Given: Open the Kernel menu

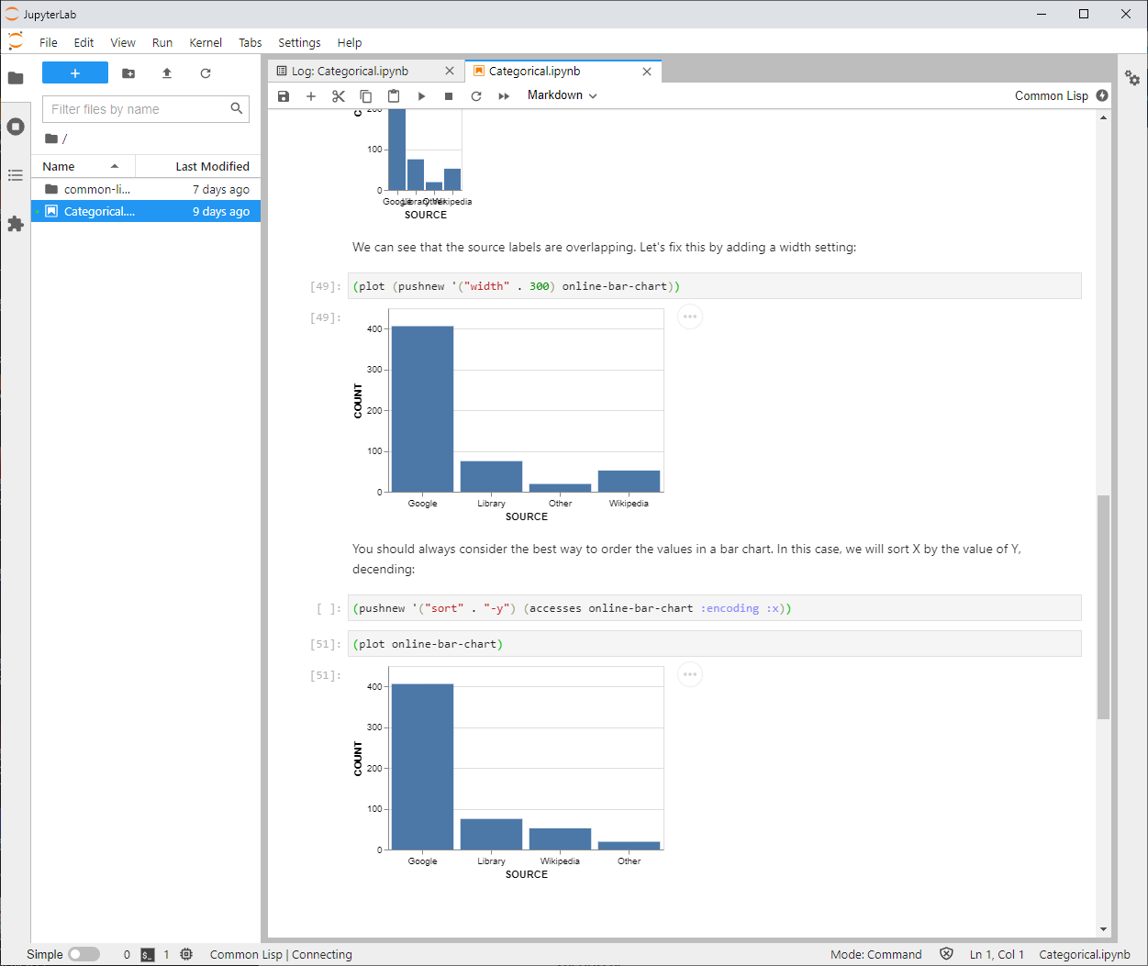Looking at the screenshot, I should tap(206, 42).
